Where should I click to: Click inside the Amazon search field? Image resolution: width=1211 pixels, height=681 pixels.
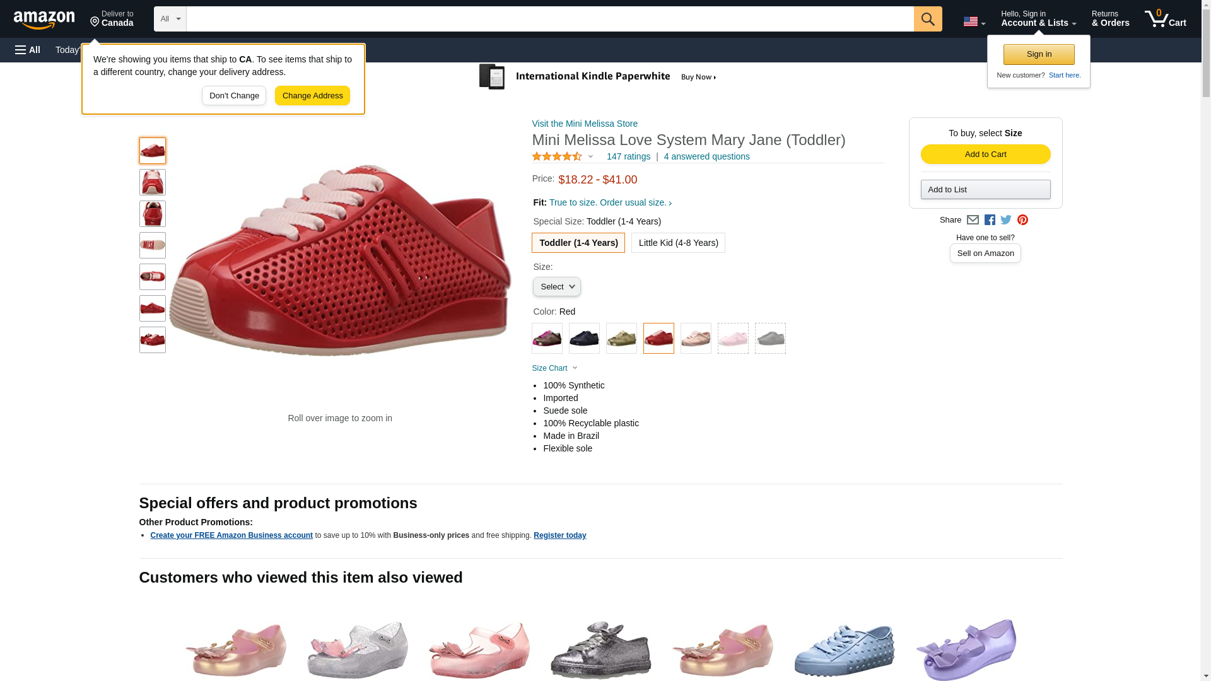549,19
